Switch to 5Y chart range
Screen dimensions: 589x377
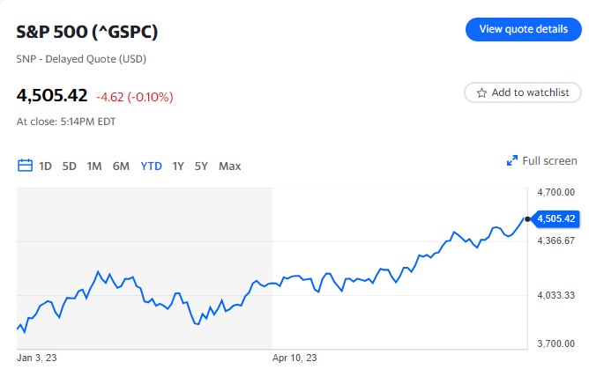click(x=201, y=166)
